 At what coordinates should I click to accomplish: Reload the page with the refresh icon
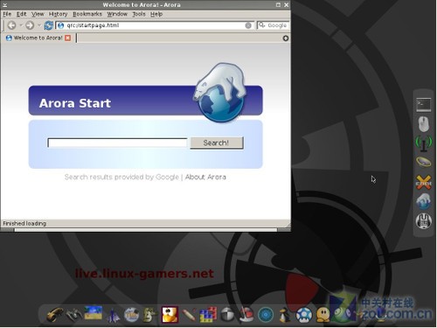(49, 25)
